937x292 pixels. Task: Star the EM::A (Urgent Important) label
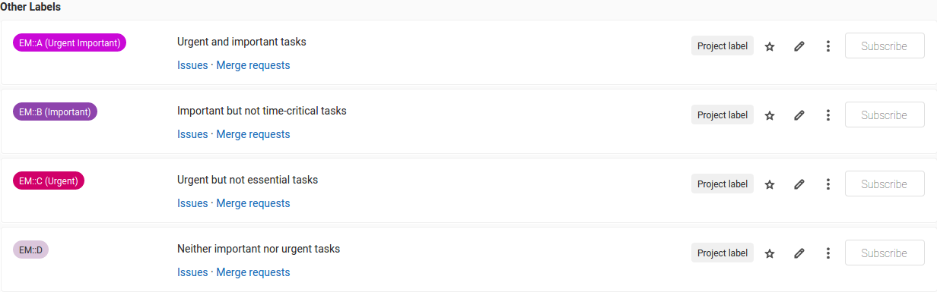click(x=769, y=46)
